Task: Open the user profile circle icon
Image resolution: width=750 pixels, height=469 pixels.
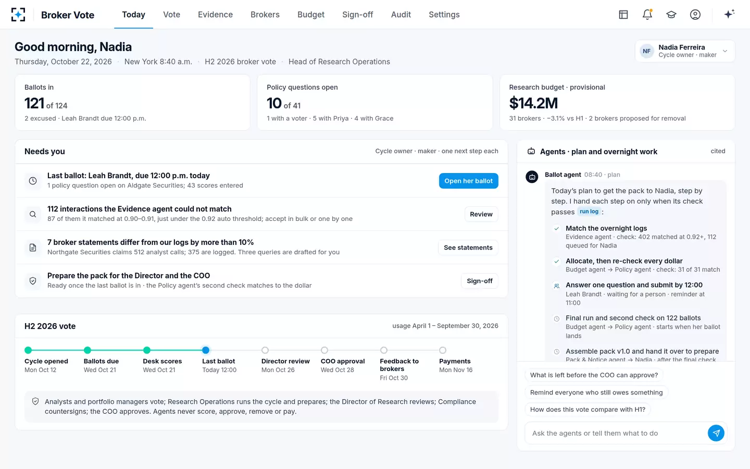Action: point(695,15)
